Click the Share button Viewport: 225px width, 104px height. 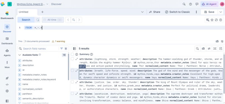[155, 12]
